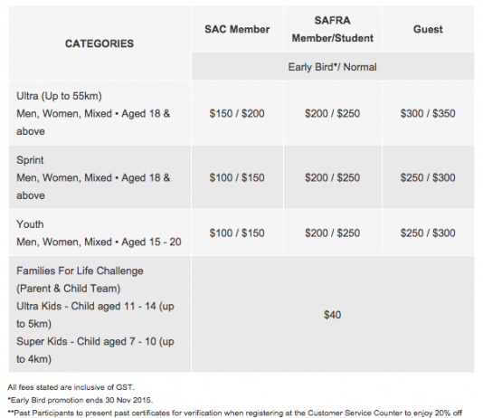
Task: Click Youth SAFRA Member/Student price cell
Action: 333,233
